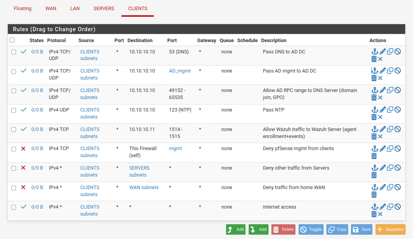Click the Copy button at bottom
Image resolution: width=413 pixels, height=239 pixels.
(x=337, y=229)
